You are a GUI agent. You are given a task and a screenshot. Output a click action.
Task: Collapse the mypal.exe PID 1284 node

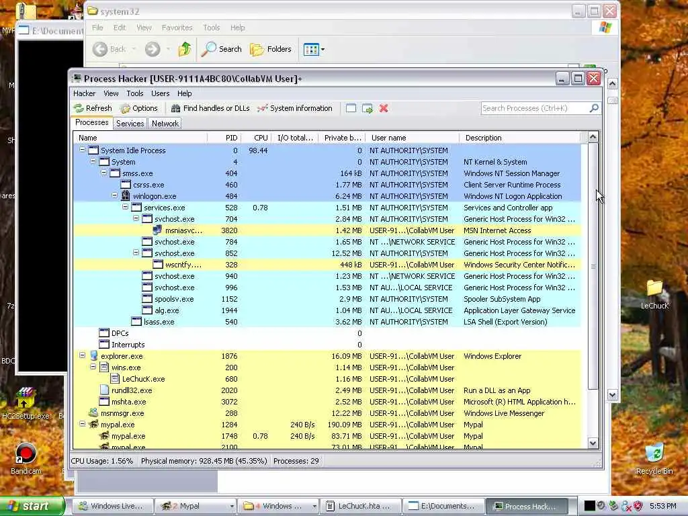click(x=82, y=424)
